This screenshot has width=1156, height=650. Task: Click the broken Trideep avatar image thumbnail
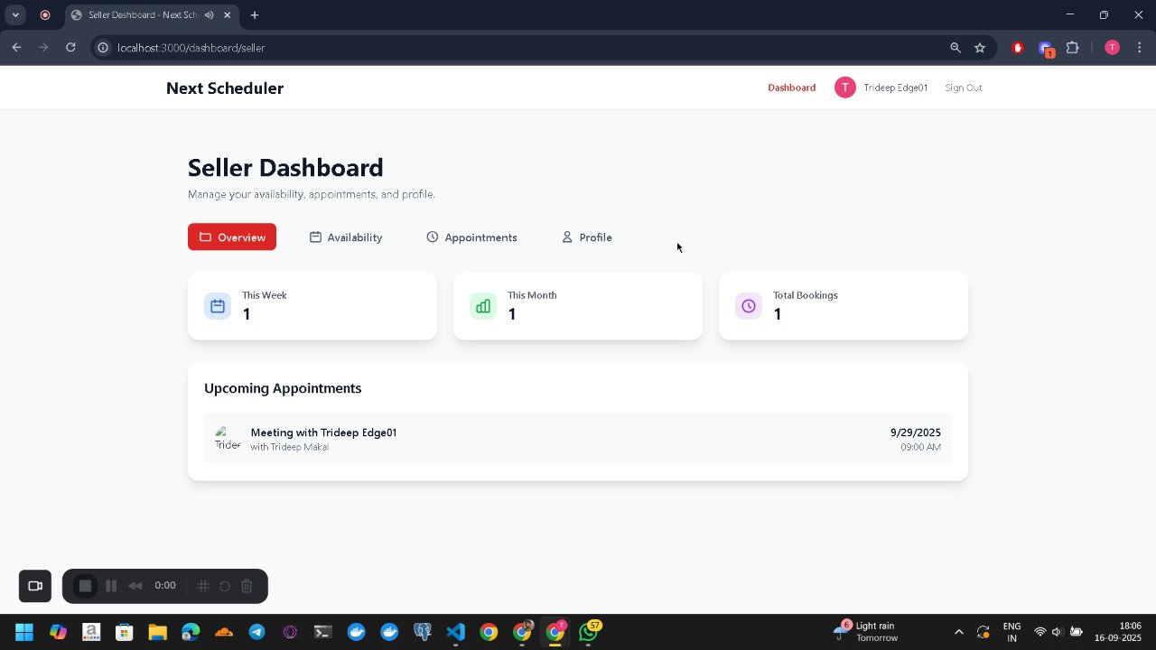coord(228,439)
